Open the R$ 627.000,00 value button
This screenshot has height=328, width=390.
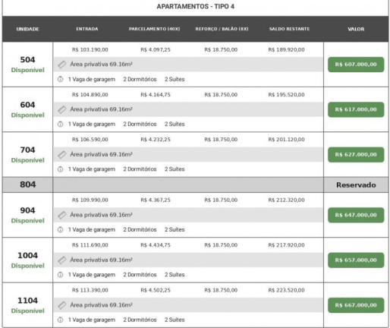click(356, 155)
